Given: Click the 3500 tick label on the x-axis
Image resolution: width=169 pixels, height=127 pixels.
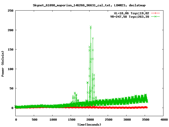Looking at the screenshot, I should (145, 120).
